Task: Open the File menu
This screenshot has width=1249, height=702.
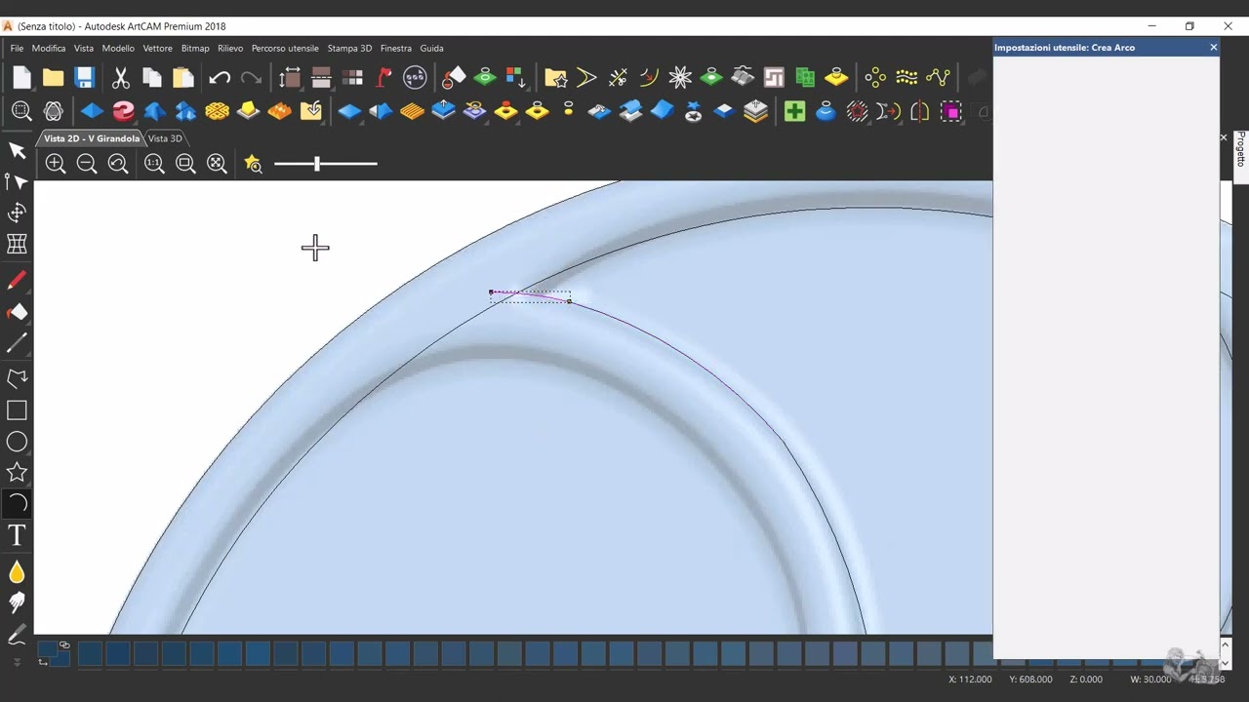Action: (x=17, y=48)
